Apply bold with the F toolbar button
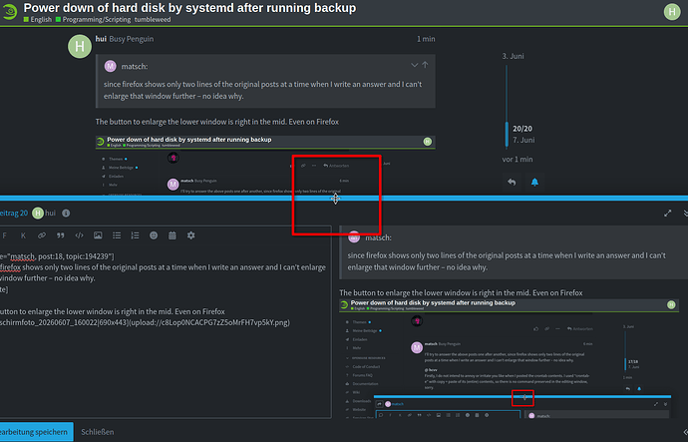This screenshot has width=688, height=442. [x=4, y=235]
